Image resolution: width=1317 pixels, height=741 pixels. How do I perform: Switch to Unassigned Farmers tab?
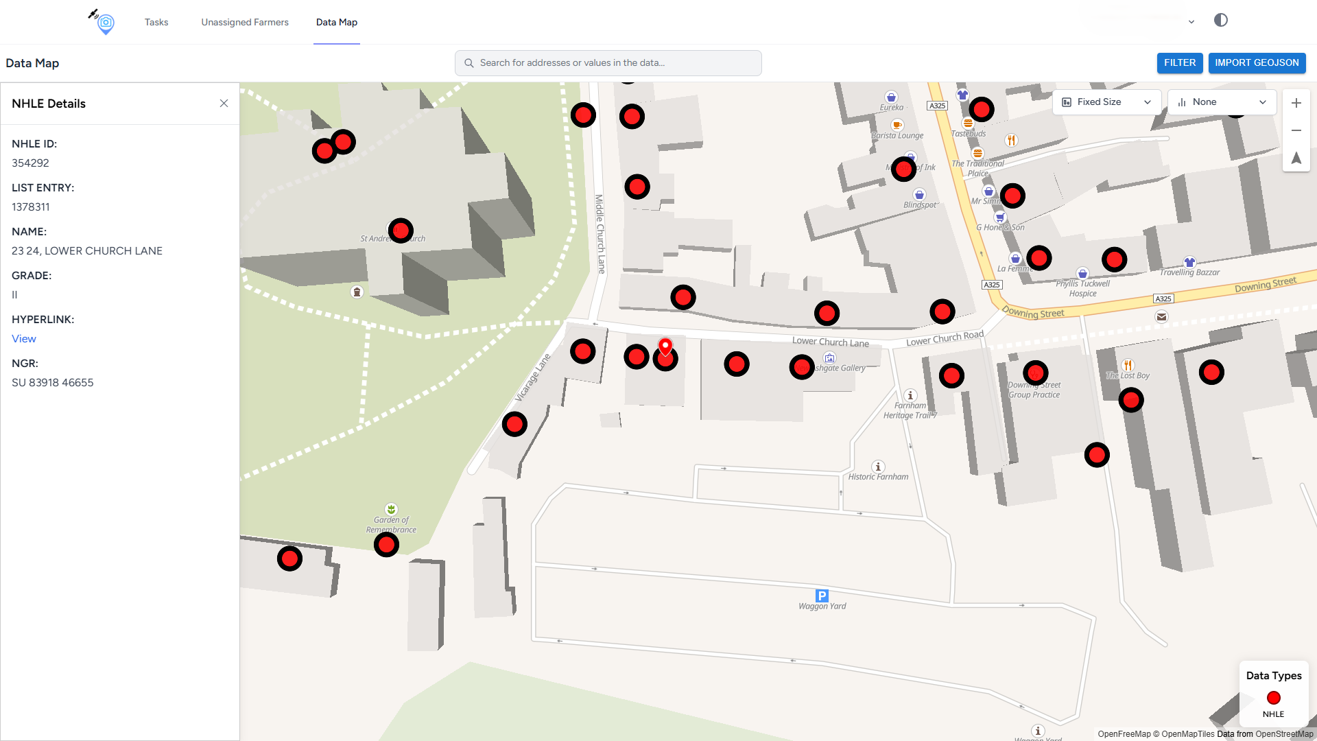coord(245,22)
